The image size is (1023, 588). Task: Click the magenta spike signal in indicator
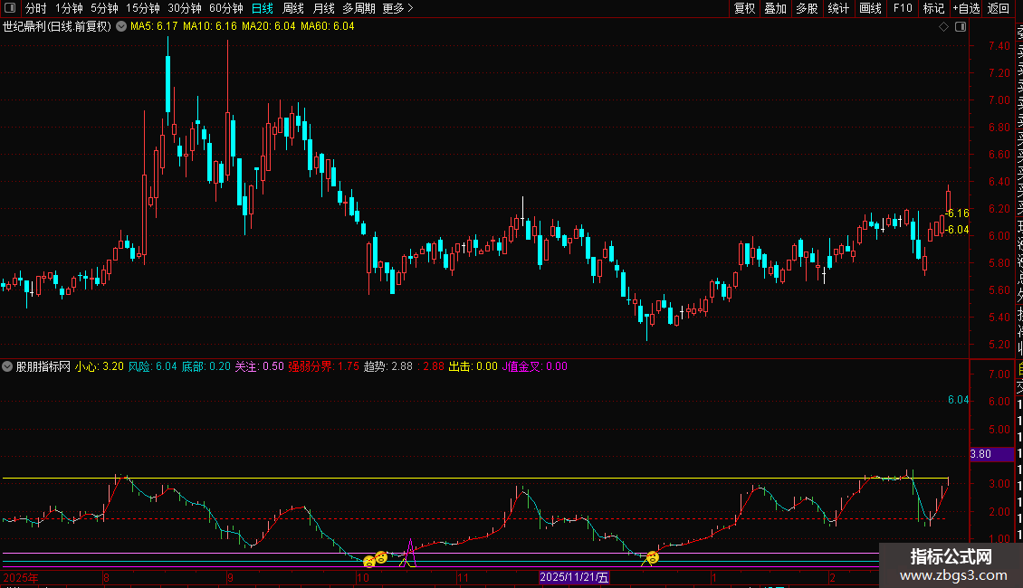(x=410, y=548)
